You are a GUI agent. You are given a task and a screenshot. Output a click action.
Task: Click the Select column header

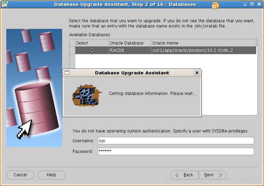pos(92,43)
